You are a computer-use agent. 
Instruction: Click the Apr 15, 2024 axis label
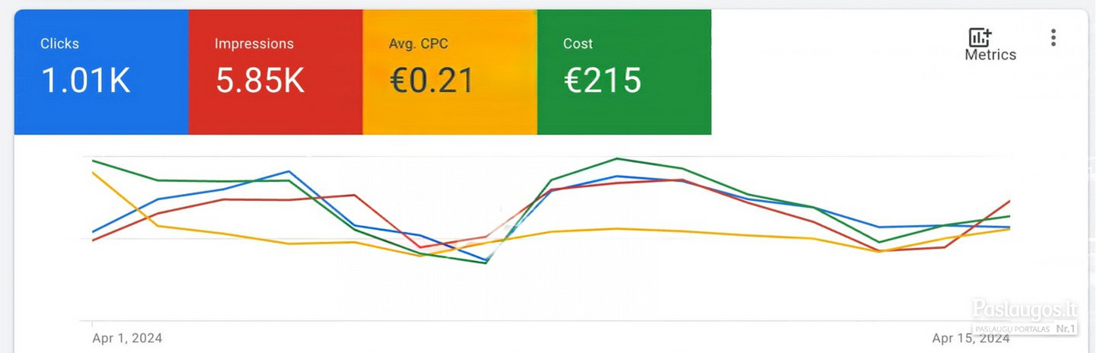click(x=971, y=338)
